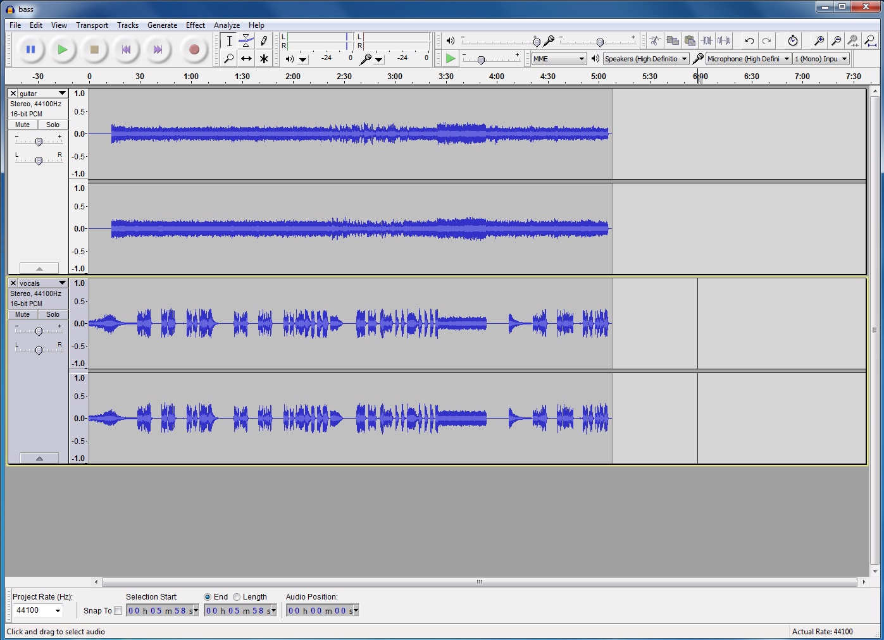This screenshot has height=640, width=884.
Task: Open the Project Rate dropdown
Action: point(38,611)
